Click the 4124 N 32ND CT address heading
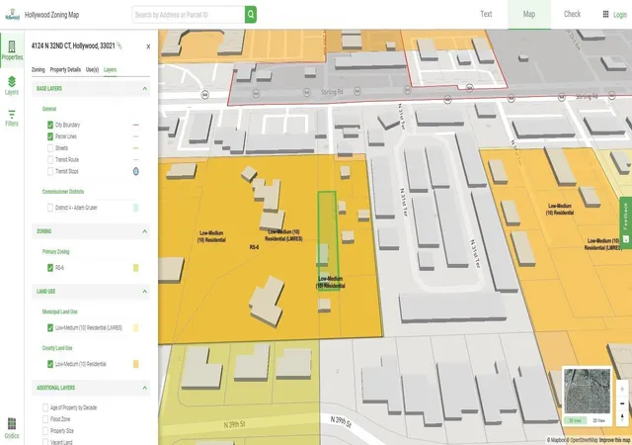 73,46
